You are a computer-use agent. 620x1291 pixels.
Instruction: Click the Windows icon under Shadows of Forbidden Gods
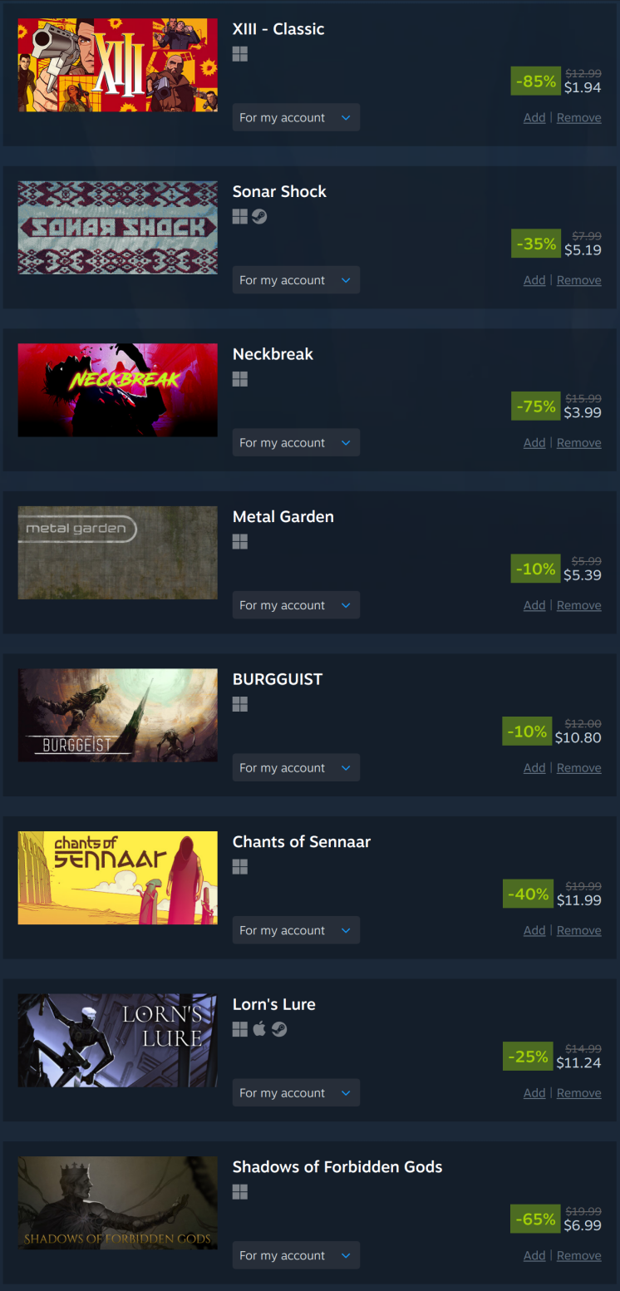click(240, 1192)
